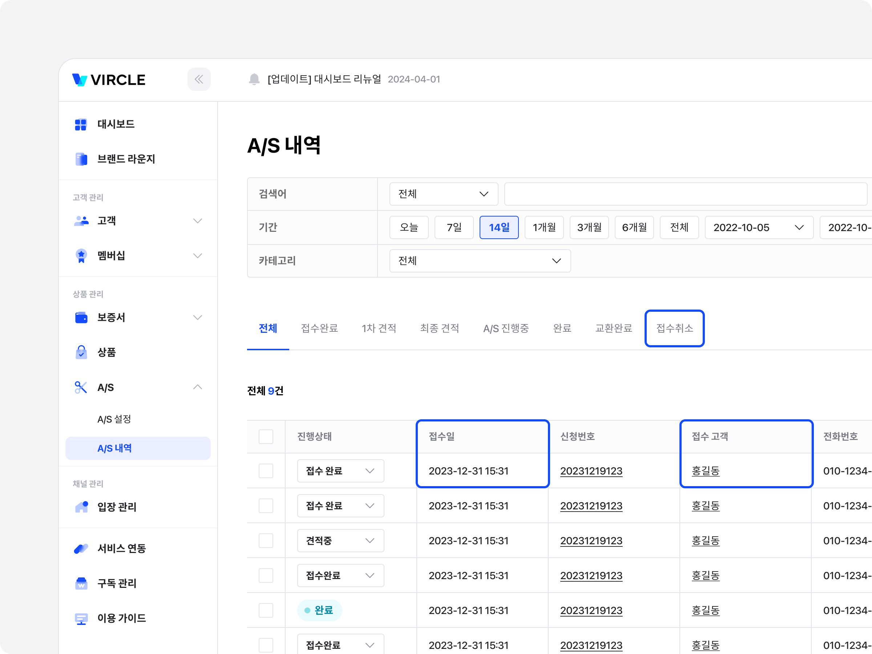Click the 구독 관리 sidebar icon
Screen dimensions: 872x654
(x=81, y=583)
